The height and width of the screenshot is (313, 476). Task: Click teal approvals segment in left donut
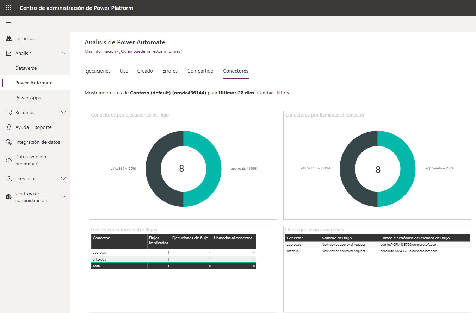[x=214, y=169]
